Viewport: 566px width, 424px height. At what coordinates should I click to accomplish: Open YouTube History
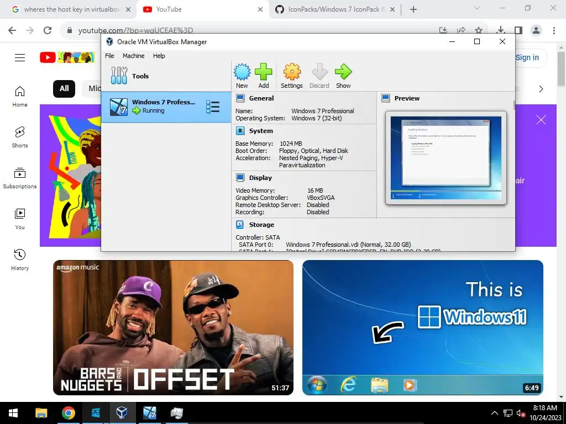click(x=20, y=259)
